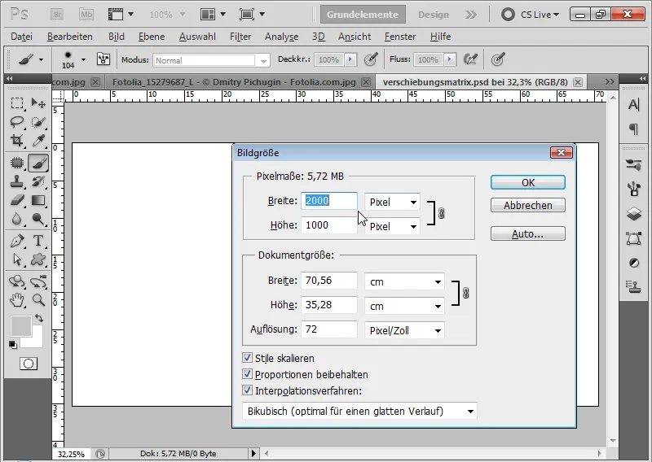Image resolution: width=652 pixels, height=462 pixels.
Task: Toggle the brush panel button
Action: [x=104, y=59]
